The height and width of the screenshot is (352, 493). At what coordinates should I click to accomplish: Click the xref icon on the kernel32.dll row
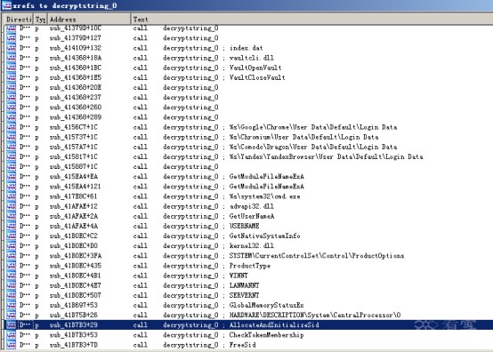[11, 246]
